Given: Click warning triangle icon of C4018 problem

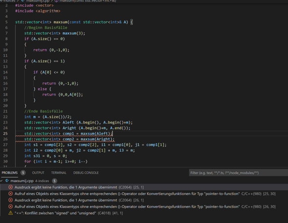Looking at the screenshot, I should [x=10, y=213].
